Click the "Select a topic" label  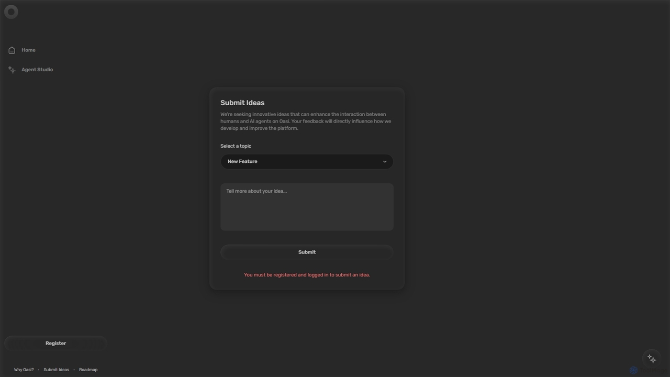click(236, 146)
